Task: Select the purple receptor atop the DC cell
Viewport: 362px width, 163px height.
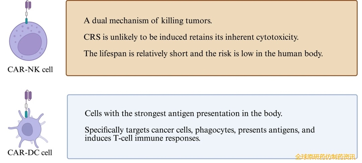Action: 28,95
